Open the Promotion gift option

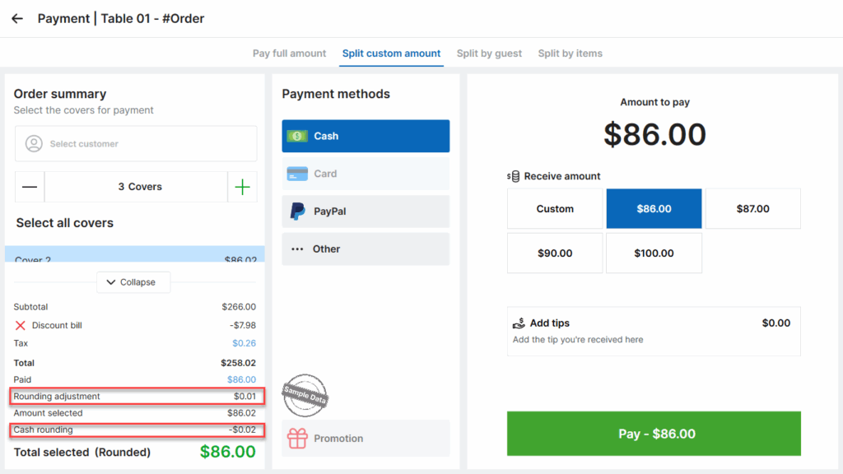coord(366,438)
